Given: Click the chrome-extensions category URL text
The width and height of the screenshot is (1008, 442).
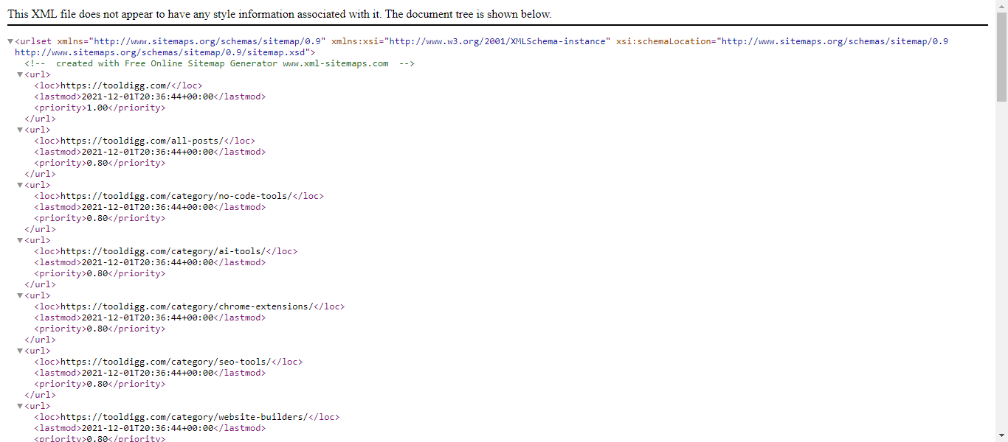Looking at the screenshot, I should [186, 306].
